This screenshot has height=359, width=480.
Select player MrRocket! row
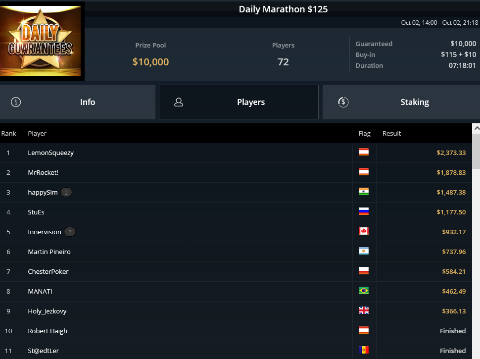pos(236,172)
